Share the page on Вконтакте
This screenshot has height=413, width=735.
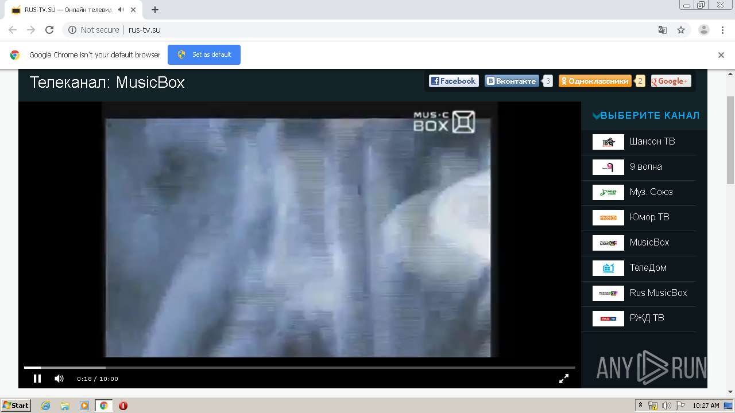tap(512, 81)
